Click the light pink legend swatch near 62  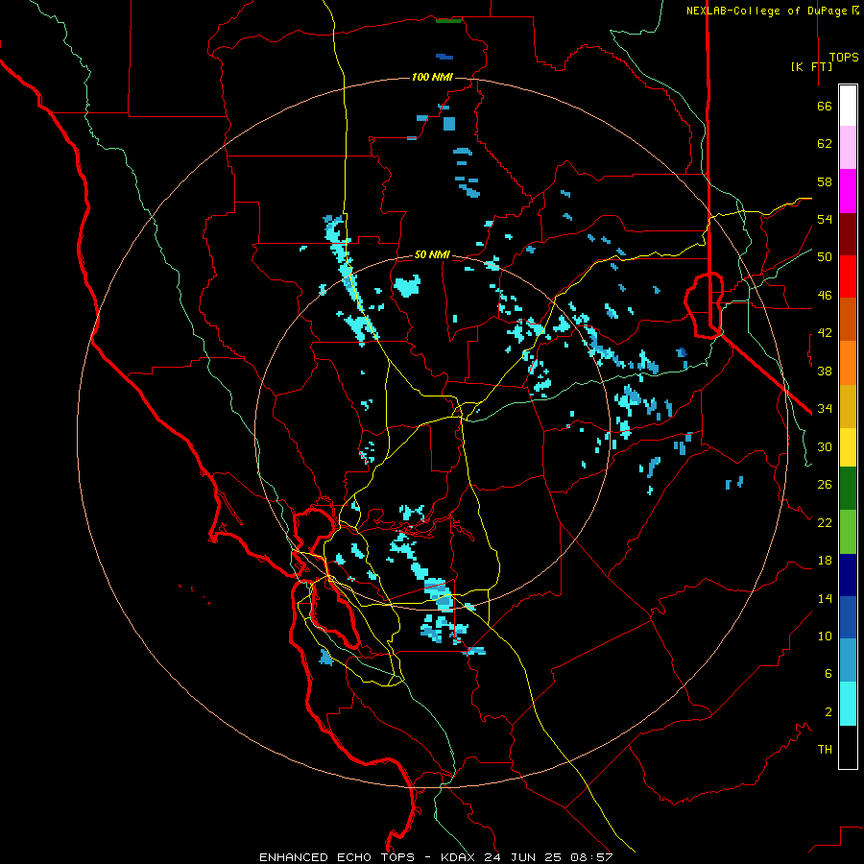point(848,148)
